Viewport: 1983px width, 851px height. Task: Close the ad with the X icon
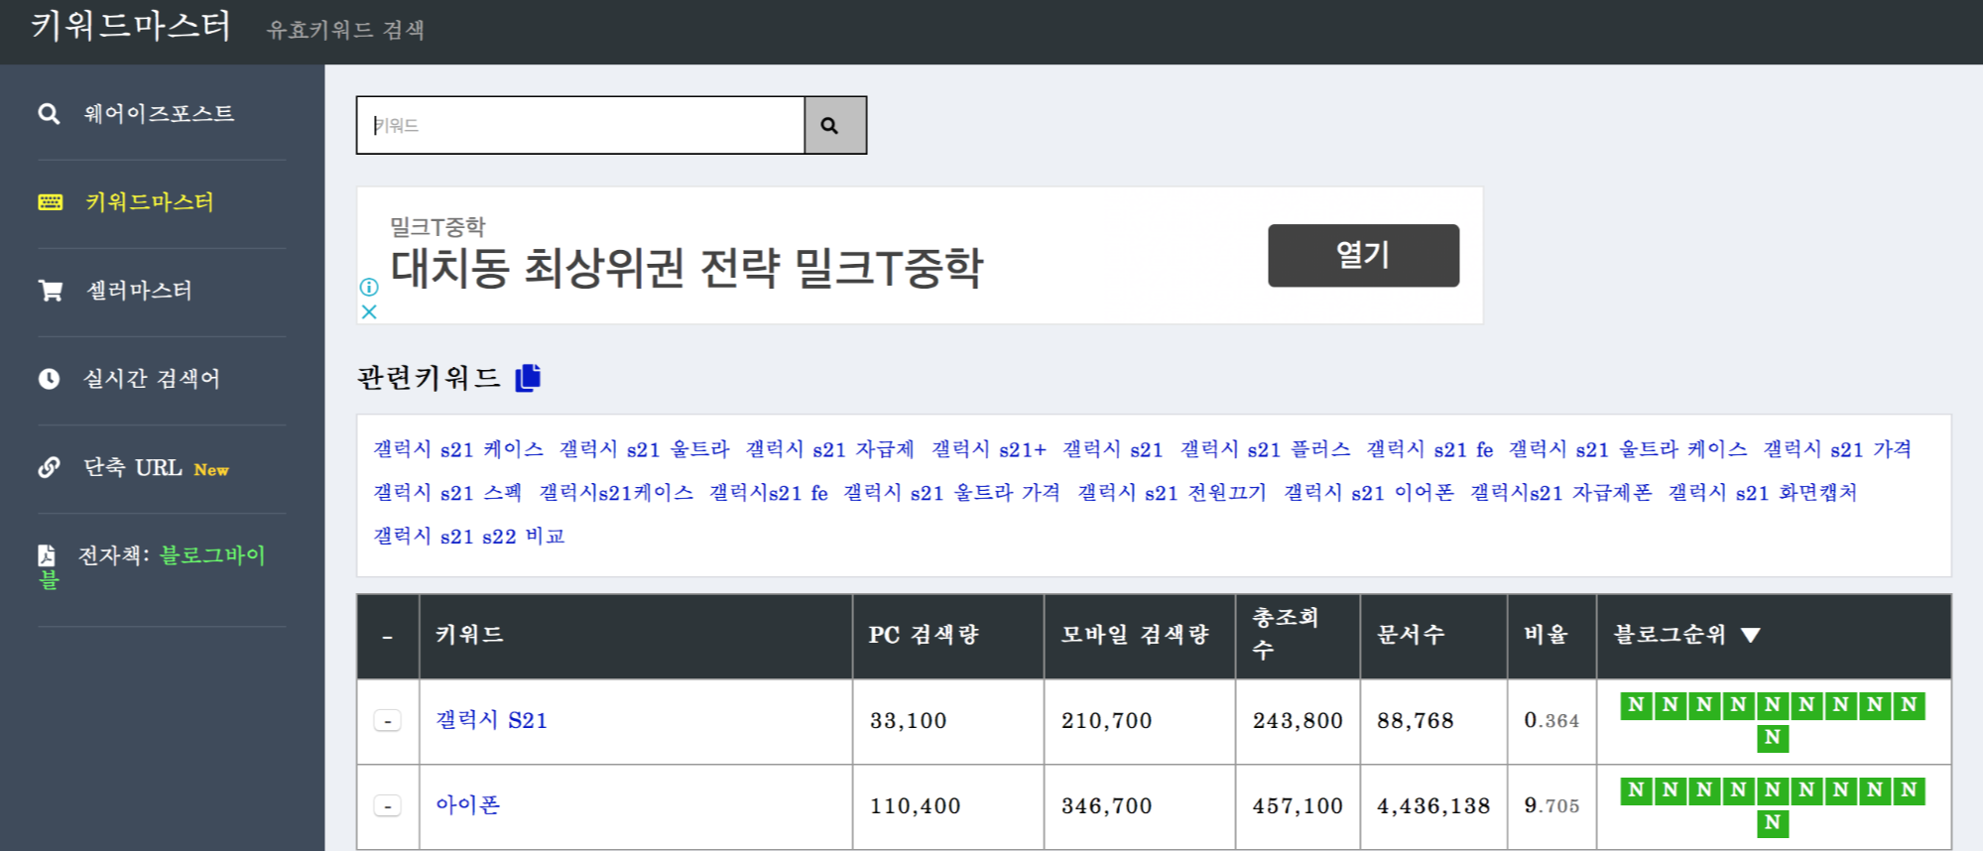tap(369, 311)
